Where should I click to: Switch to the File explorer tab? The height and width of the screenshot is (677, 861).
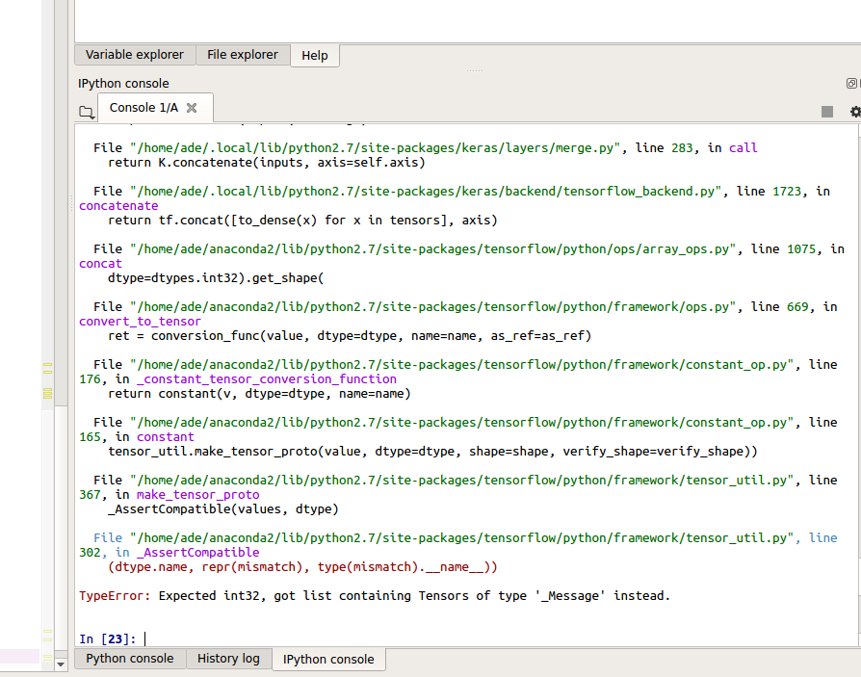[242, 55]
